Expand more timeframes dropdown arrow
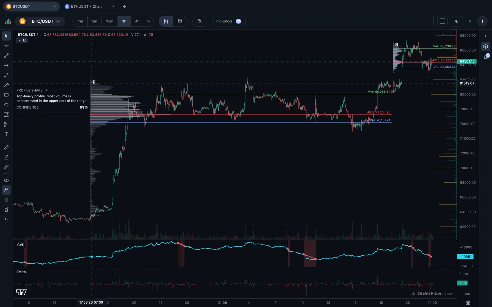This screenshot has height=307, width=492. click(x=149, y=21)
